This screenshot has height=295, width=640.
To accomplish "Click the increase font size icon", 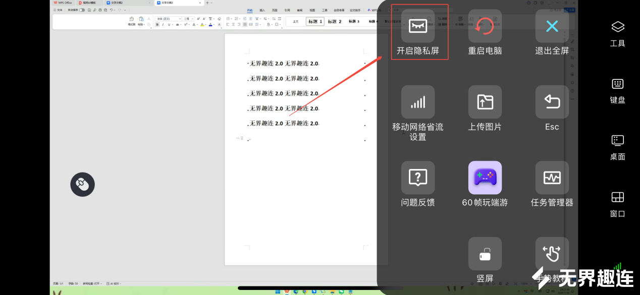I will tap(198, 19).
